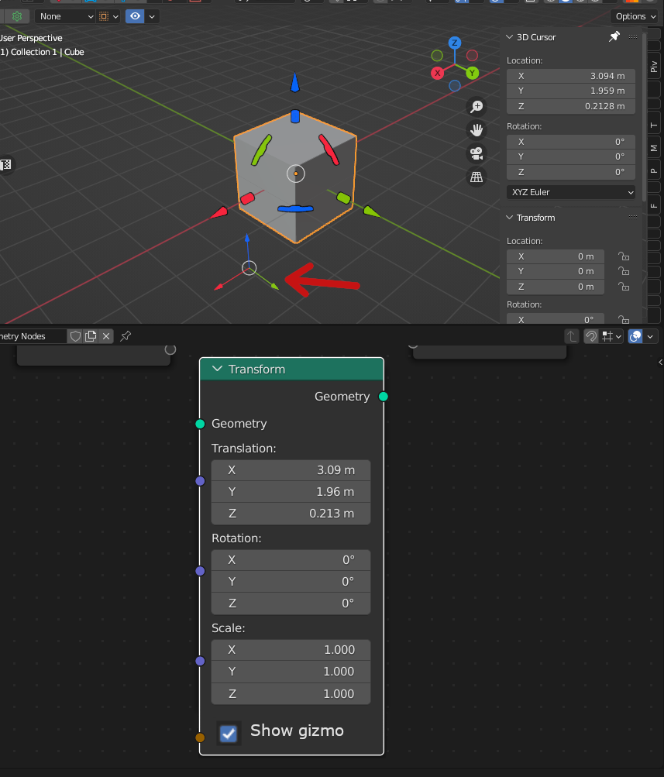The width and height of the screenshot is (664, 777).
Task: Toggle the Show gizmo checkbox
Action: (229, 734)
